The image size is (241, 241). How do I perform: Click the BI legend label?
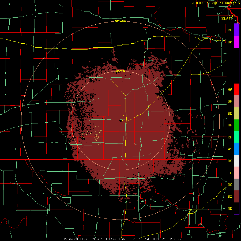tap(230, 197)
